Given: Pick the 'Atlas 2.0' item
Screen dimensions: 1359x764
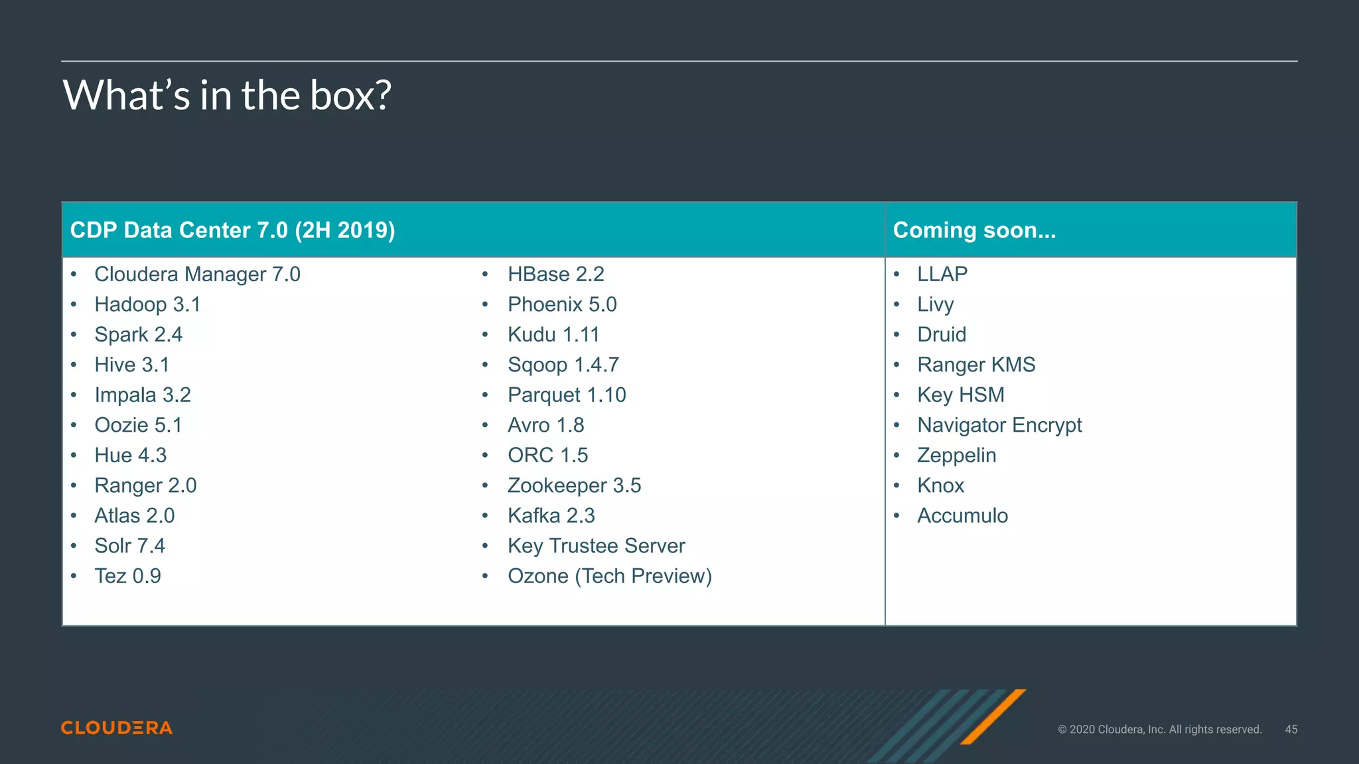Looking at the screenshot, I should click(135, 515).
